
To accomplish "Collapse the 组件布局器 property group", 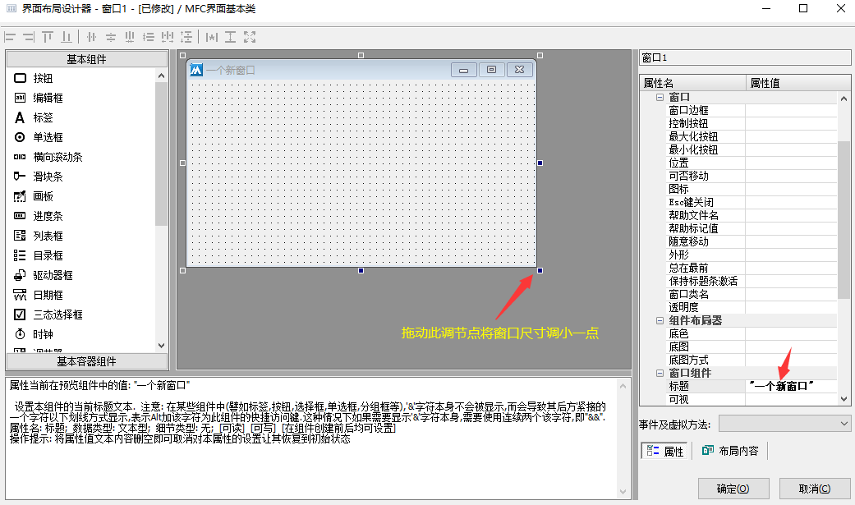I will [x=659, y=320].
